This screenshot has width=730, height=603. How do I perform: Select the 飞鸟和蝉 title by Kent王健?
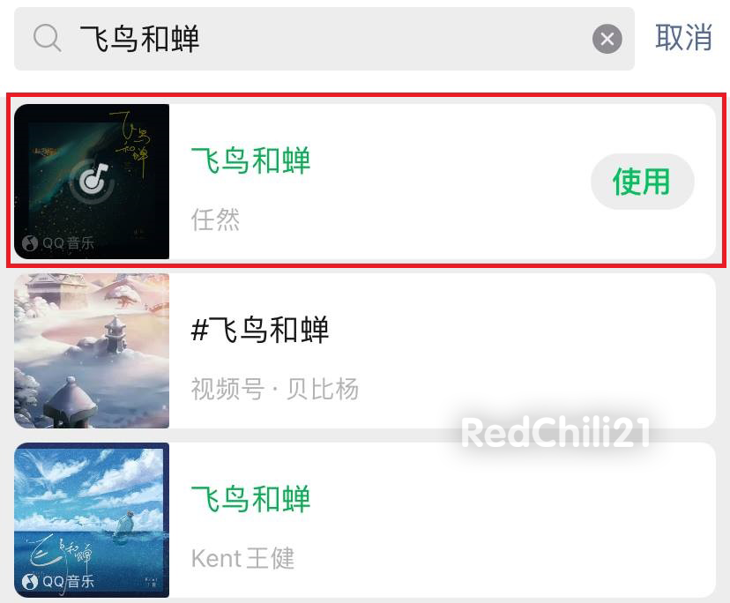click(x=250, y=499)
